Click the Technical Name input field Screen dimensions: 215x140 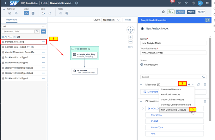coord(173,53)
